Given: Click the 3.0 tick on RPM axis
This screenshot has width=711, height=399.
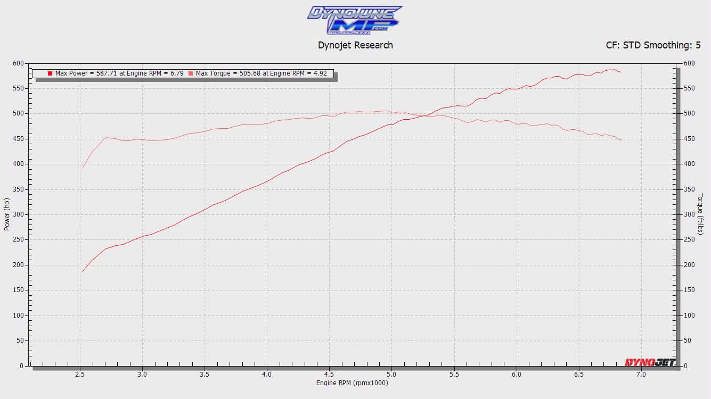Looking at the screenshot, I should pos(142,375).
